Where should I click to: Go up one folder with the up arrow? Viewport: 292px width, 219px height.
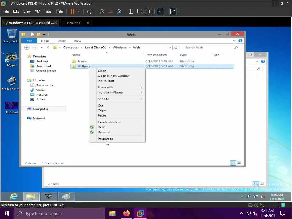pyautogui.click(x=48, y=48)
